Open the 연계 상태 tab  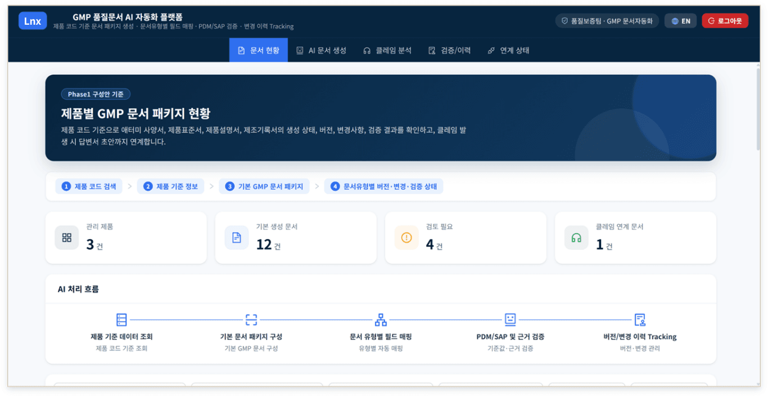pyautogui.click(x=508, y=50)
